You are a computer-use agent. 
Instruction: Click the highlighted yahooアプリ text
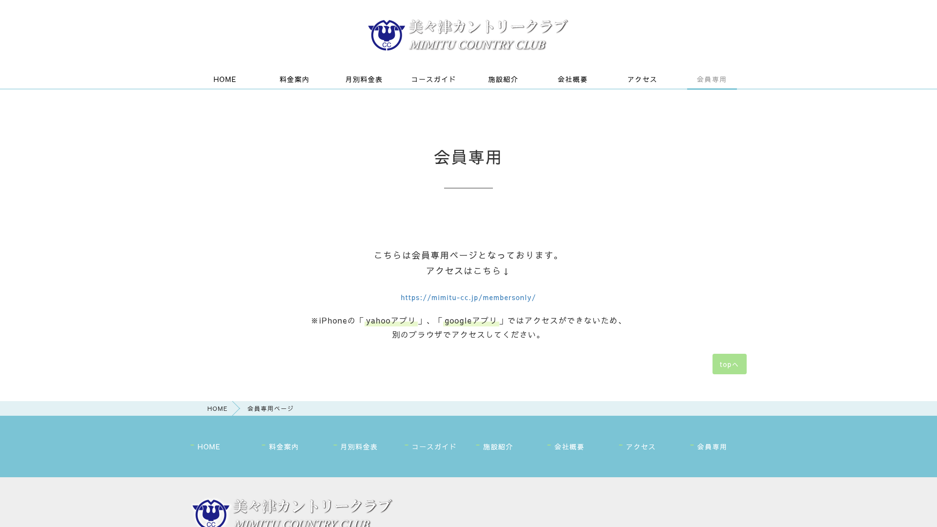click(391, 321)
